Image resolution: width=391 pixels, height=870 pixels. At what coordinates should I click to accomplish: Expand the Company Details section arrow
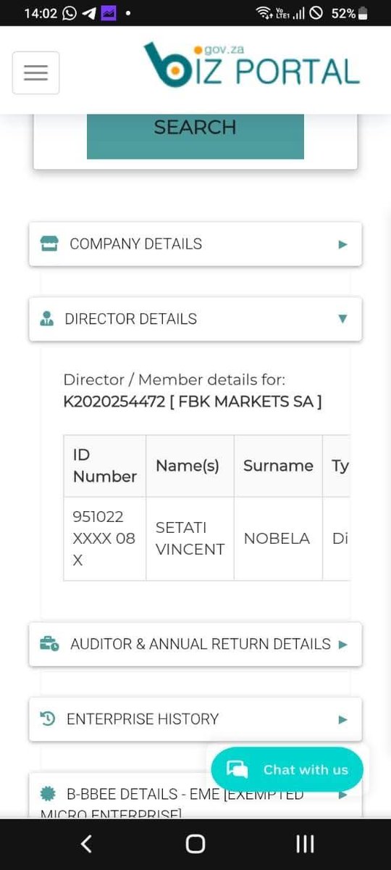coord(343,244)
